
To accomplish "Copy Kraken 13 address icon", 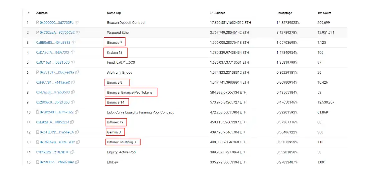I will pos(72,53).
